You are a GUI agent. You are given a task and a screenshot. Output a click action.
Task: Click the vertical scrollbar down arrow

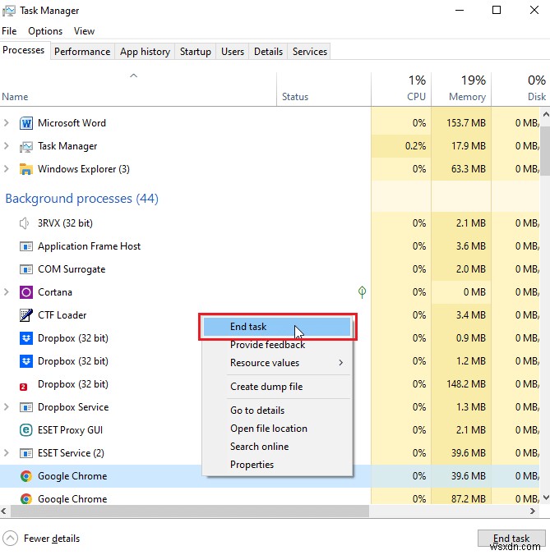coord(546,498)
